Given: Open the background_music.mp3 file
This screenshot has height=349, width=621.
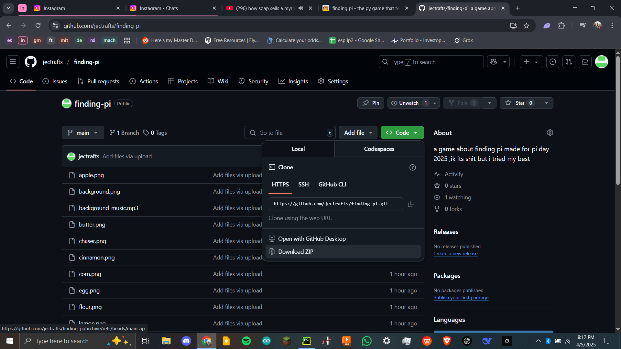Looking at the screenshot, I should 108,208.
